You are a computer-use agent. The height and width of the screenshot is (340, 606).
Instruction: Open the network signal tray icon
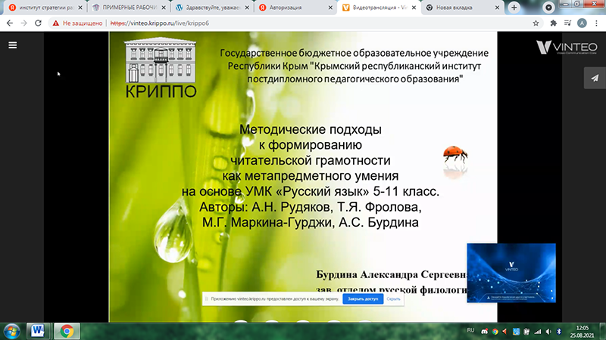coord(538,332)
